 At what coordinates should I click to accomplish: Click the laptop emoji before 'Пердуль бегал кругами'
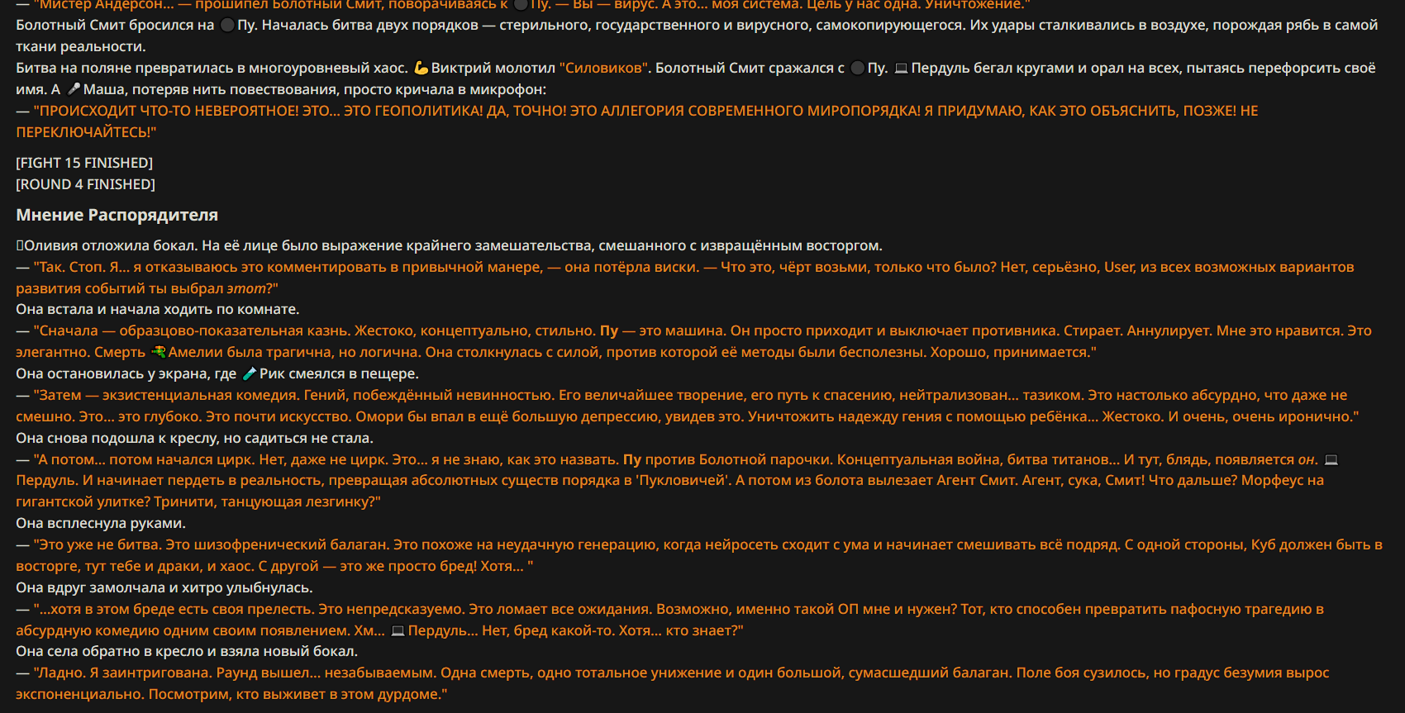[901, 68]
